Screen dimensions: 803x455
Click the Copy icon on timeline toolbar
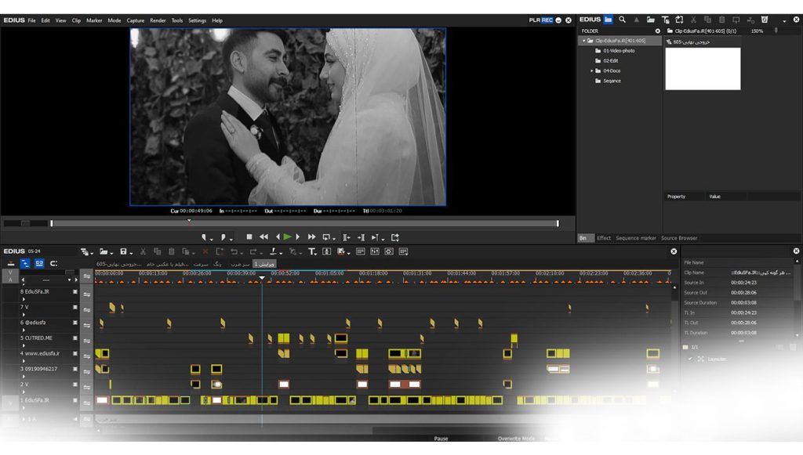pyautogui.click(x=157, y=251)
